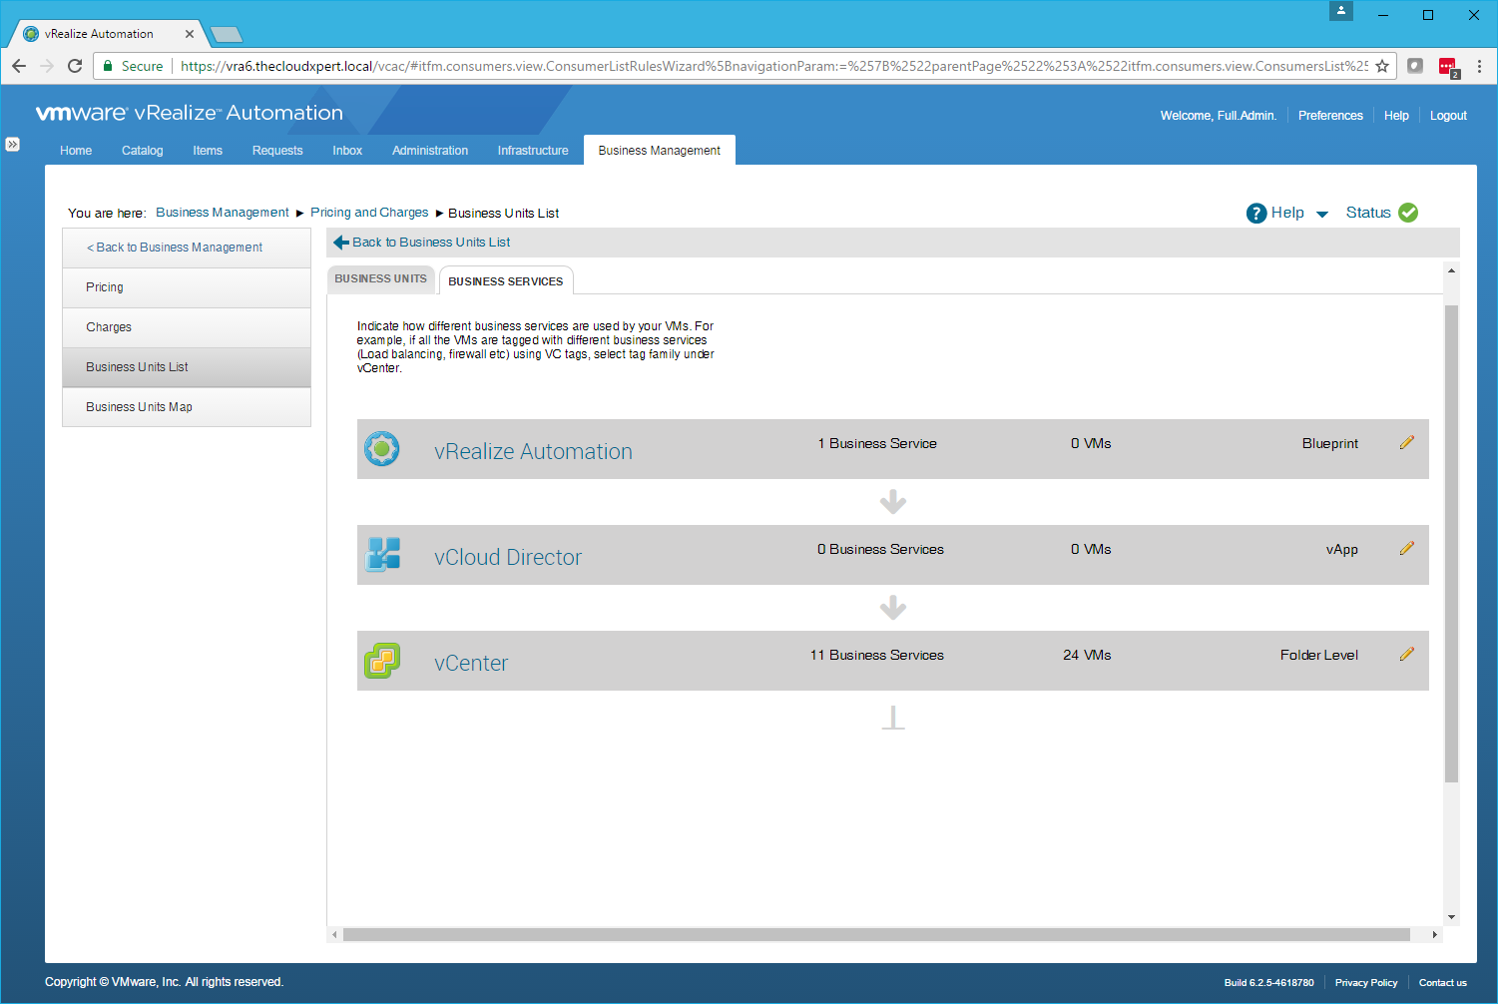Click the horizontal scrollbar at the bottom
This screenshot has width=1498, height=1004.
coord(874,935)
